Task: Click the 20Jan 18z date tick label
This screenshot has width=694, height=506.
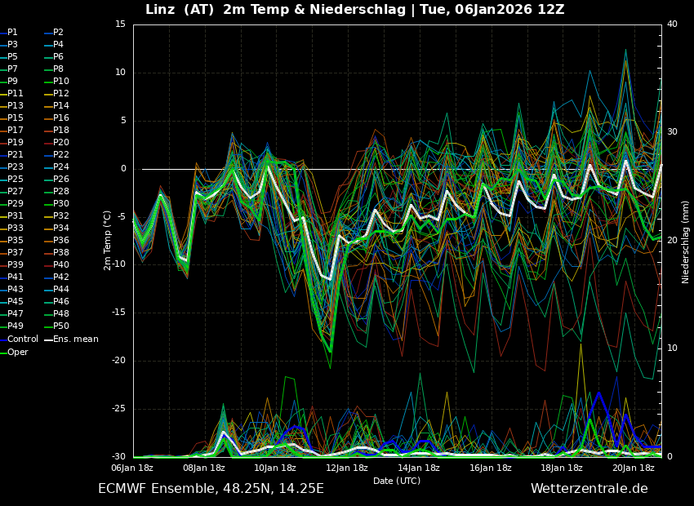Action: (634, 468)
